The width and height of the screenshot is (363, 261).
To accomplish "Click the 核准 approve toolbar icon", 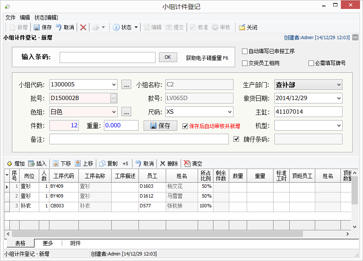I will click(193, 27).
